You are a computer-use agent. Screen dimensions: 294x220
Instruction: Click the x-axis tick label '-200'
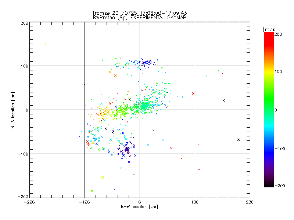click(29, 202)
